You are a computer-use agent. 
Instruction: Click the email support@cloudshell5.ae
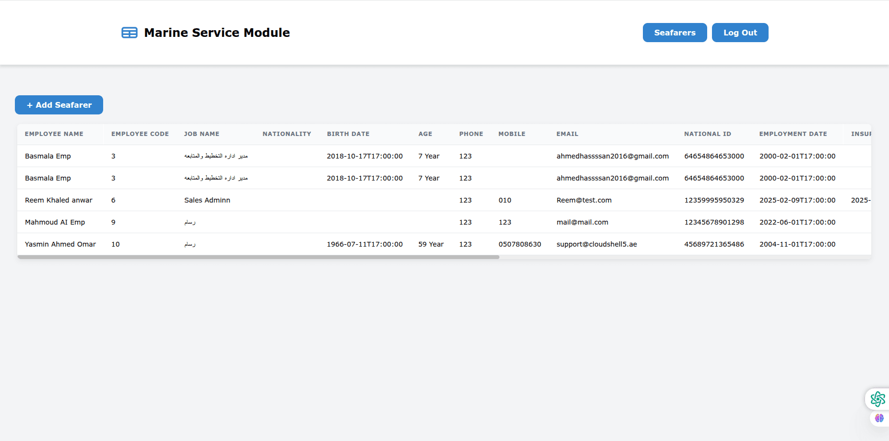coord(596,244)
